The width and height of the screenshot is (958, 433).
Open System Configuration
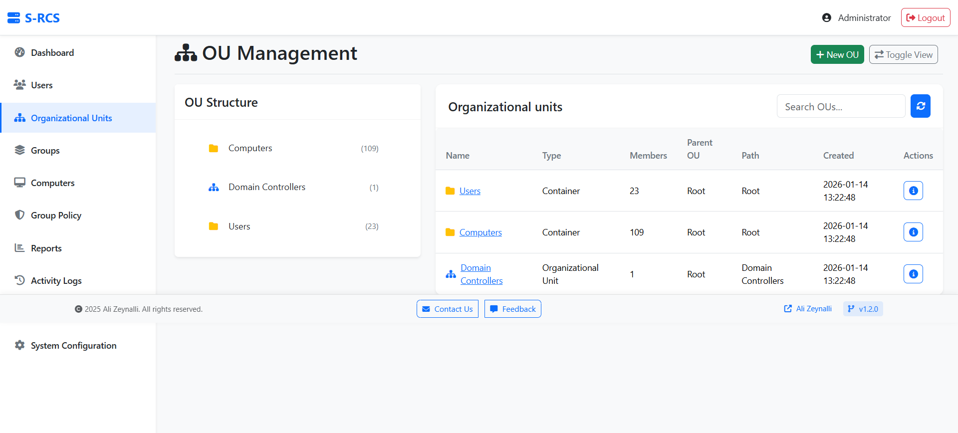tap(78, 345)
